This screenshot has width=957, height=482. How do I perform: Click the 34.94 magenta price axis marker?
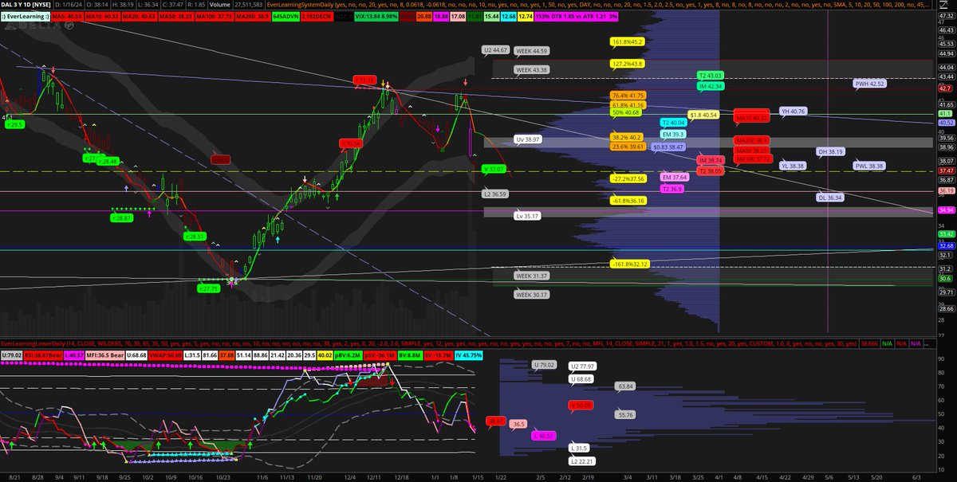[x=947, y=210]
